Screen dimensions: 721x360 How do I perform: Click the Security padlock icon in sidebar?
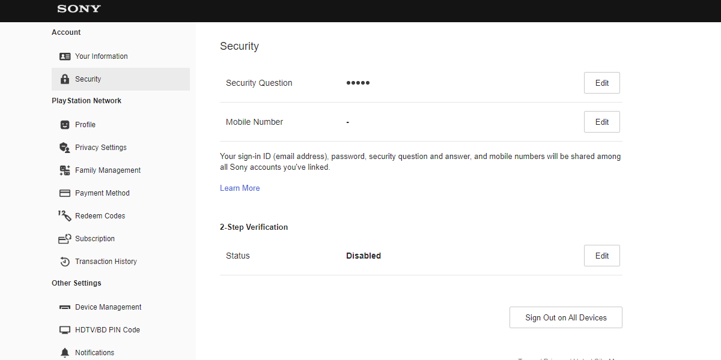click(65, 79)
